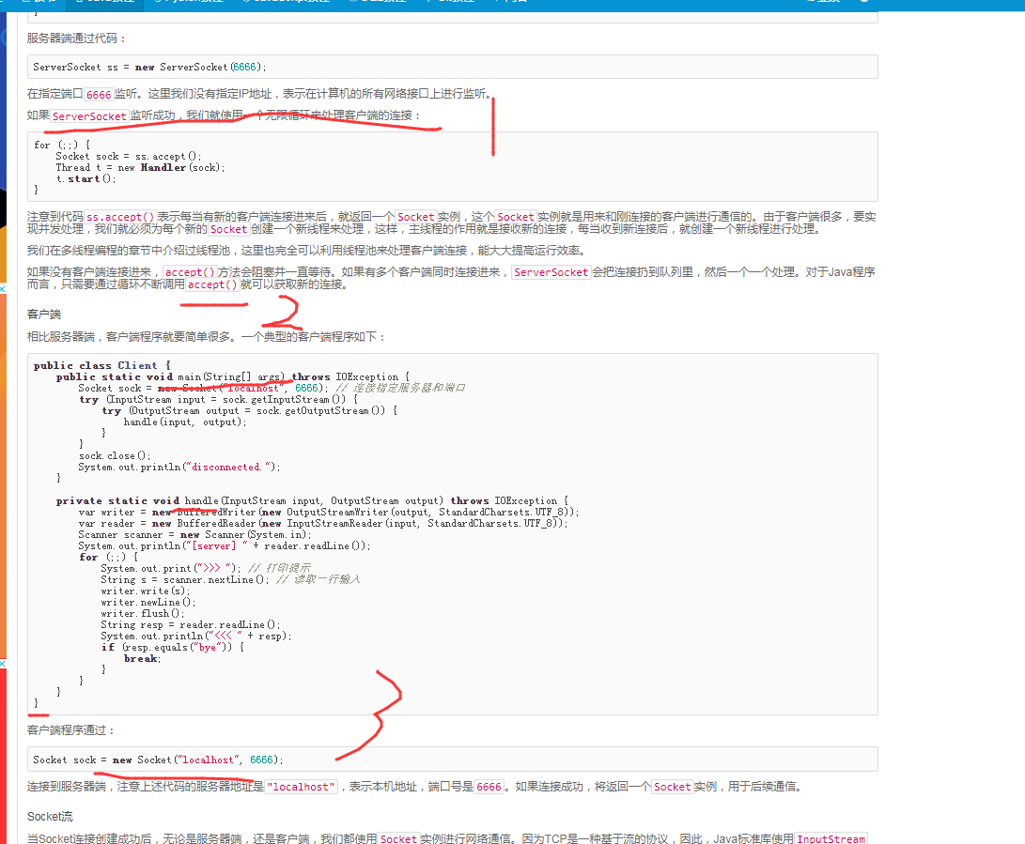This screenshot has width=1025, height=844.
Task: Click code line 'Thread t = new Handler(sock);'
Action: [x=140, y=167]
